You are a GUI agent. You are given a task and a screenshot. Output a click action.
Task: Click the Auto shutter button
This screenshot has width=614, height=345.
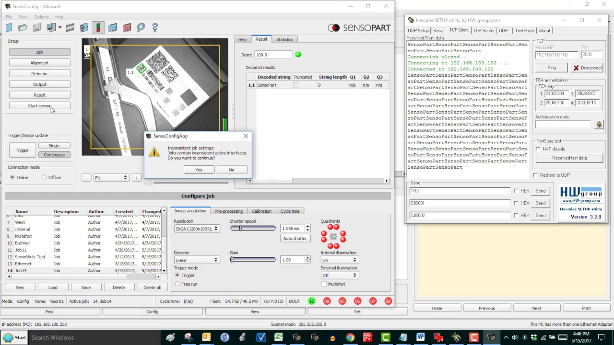[295, 238]
